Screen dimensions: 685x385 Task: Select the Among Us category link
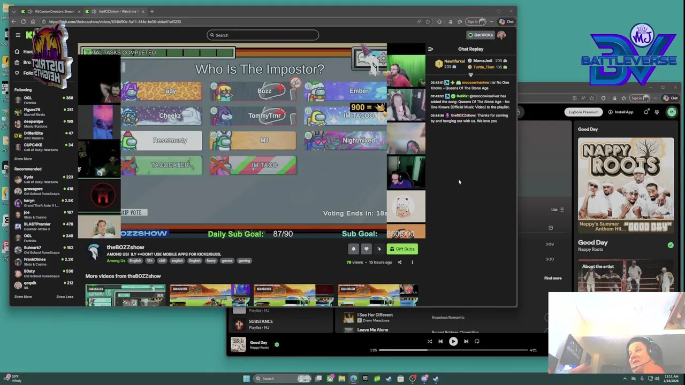click(116, 261)
